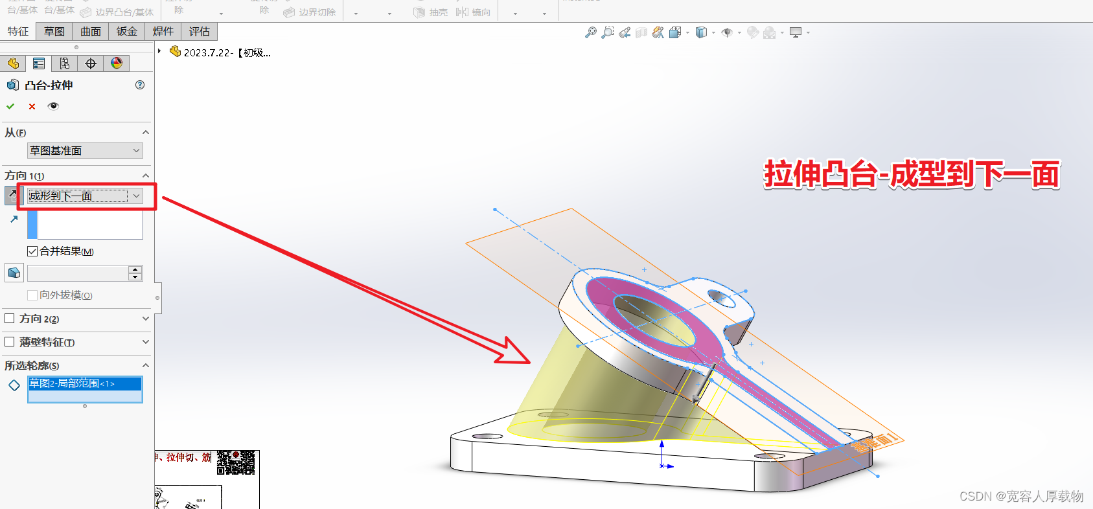Toggle the 向外拔模 checkbox
The image size is (1093, 509).
point(32,295)
